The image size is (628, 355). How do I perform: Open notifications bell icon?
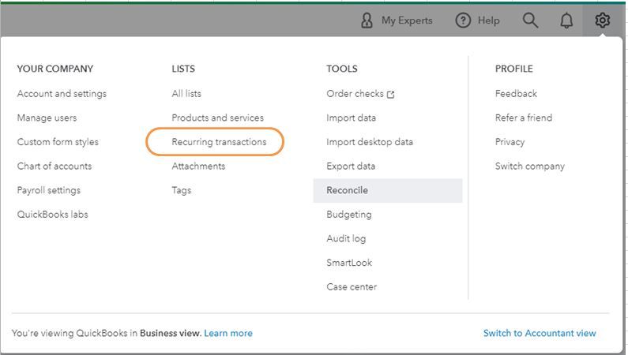point(566,20)
